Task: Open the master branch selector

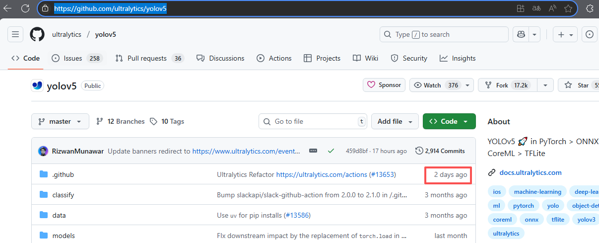Action: 60,121
